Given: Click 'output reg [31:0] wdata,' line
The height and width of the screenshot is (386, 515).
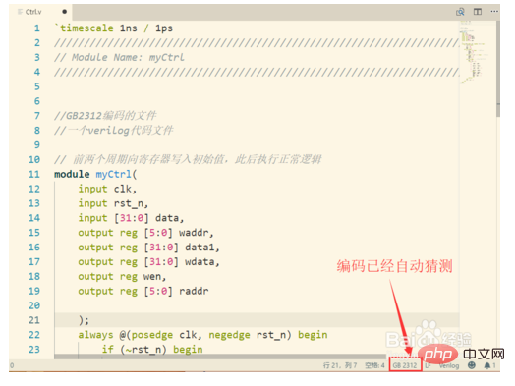Looking at the screenshot, I should (148, 262).
